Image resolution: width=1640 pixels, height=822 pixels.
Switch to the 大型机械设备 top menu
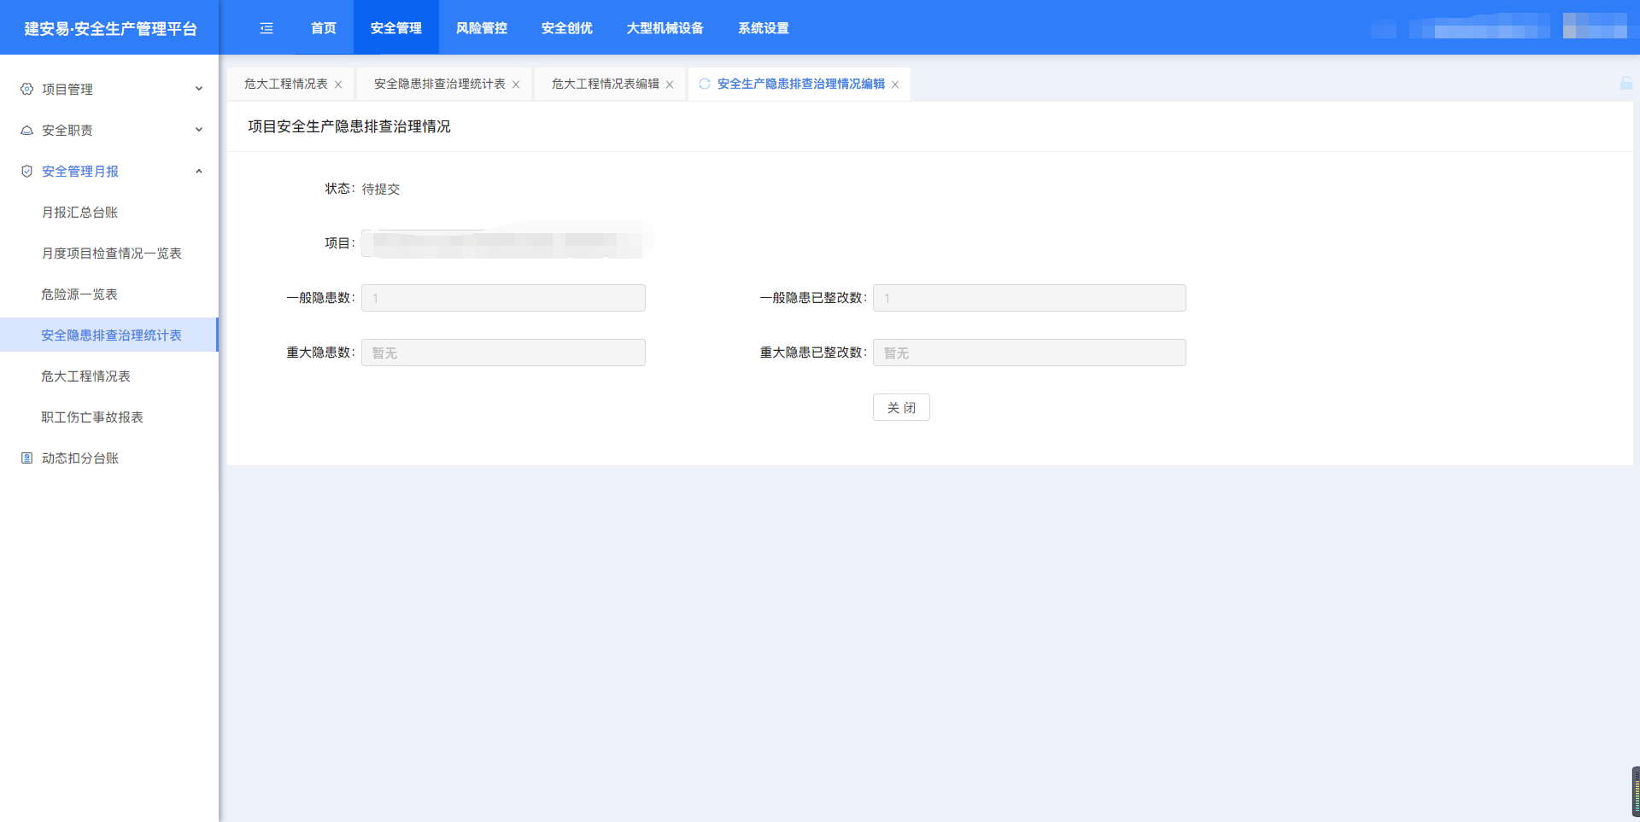665,28
